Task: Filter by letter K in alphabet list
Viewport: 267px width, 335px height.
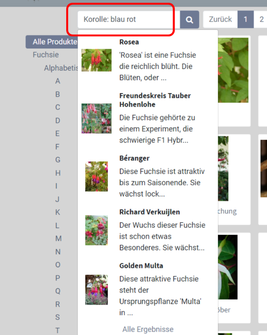Action: click(x=58, y=212)
